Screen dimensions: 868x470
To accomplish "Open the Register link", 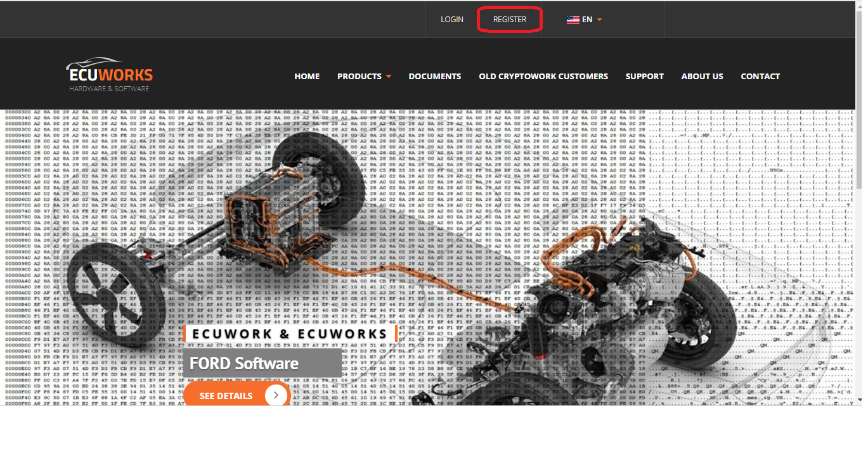I will pyautogui.click(x=510, y=20).
